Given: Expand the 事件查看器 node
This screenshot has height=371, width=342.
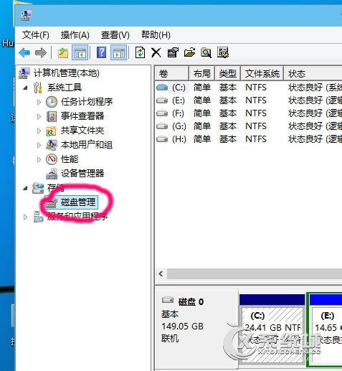Looking at the screenshot, I should (x=39, y=116).
